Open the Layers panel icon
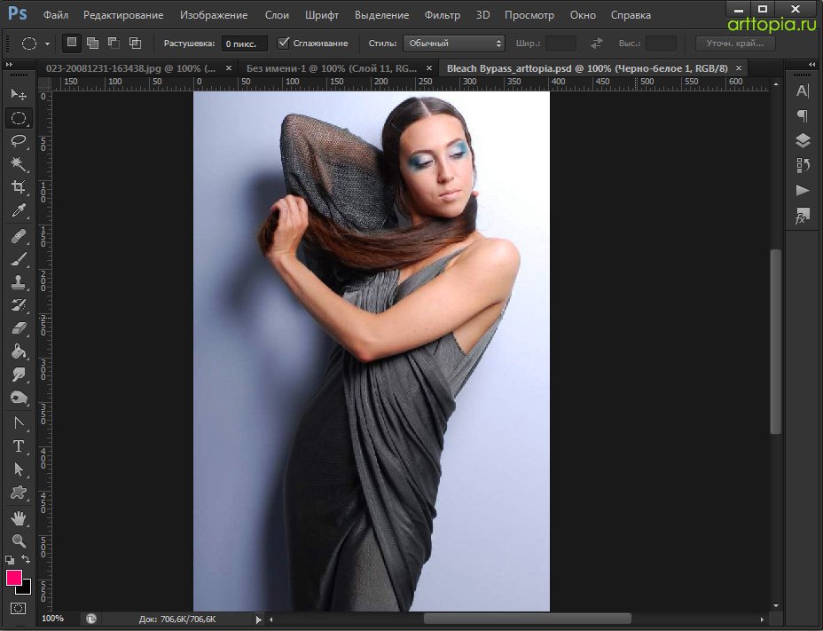Screen dimensions: 823x631 click(803, 140)
